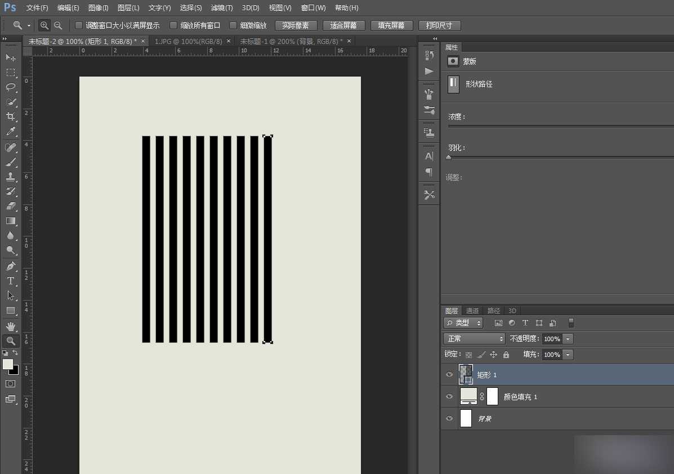
Task: Select the Horizontal Type tool
Action: click(x=11, y=281)
